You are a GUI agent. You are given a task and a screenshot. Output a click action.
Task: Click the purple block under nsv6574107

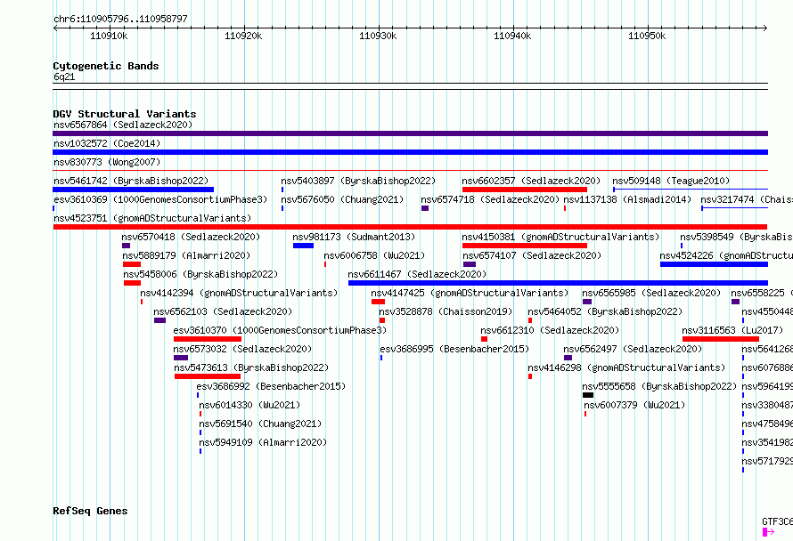click(470, 264)
